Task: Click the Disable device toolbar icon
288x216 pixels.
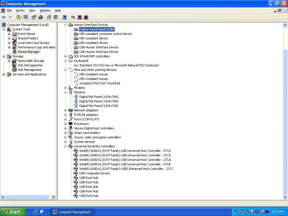Action: click(86, 17)
